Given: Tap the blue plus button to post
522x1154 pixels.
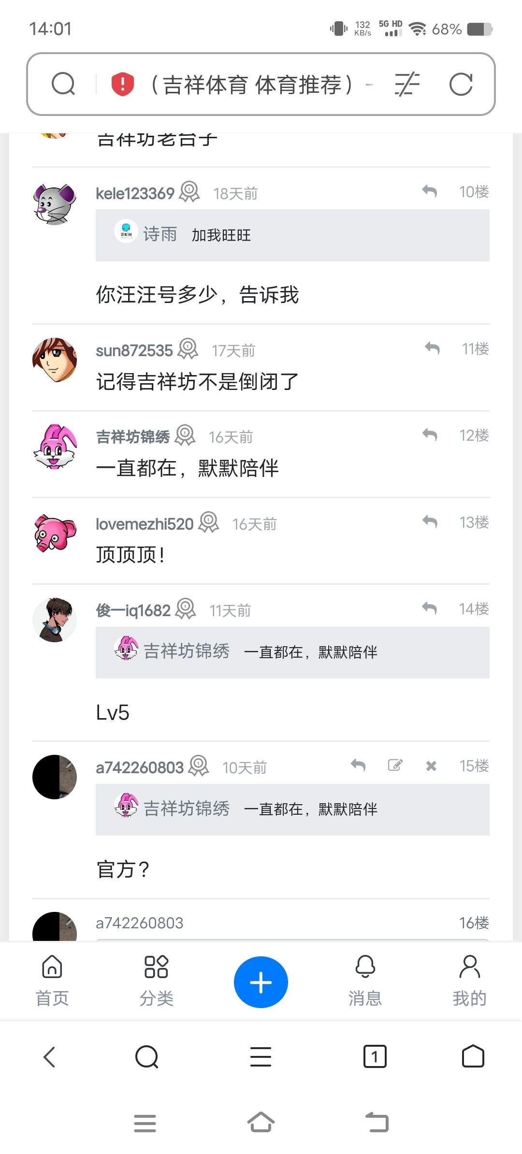Looking at the screenshot, I should [261, 982].
